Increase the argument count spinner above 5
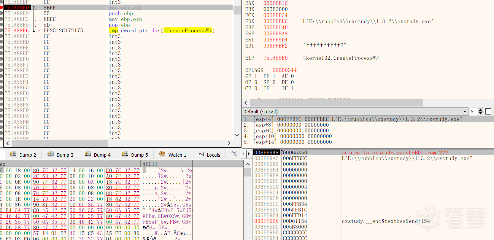This screenshot has width=494, height=240. (481, 110)
